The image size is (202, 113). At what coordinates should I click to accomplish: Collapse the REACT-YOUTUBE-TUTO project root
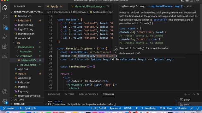(x=27, y=12)
